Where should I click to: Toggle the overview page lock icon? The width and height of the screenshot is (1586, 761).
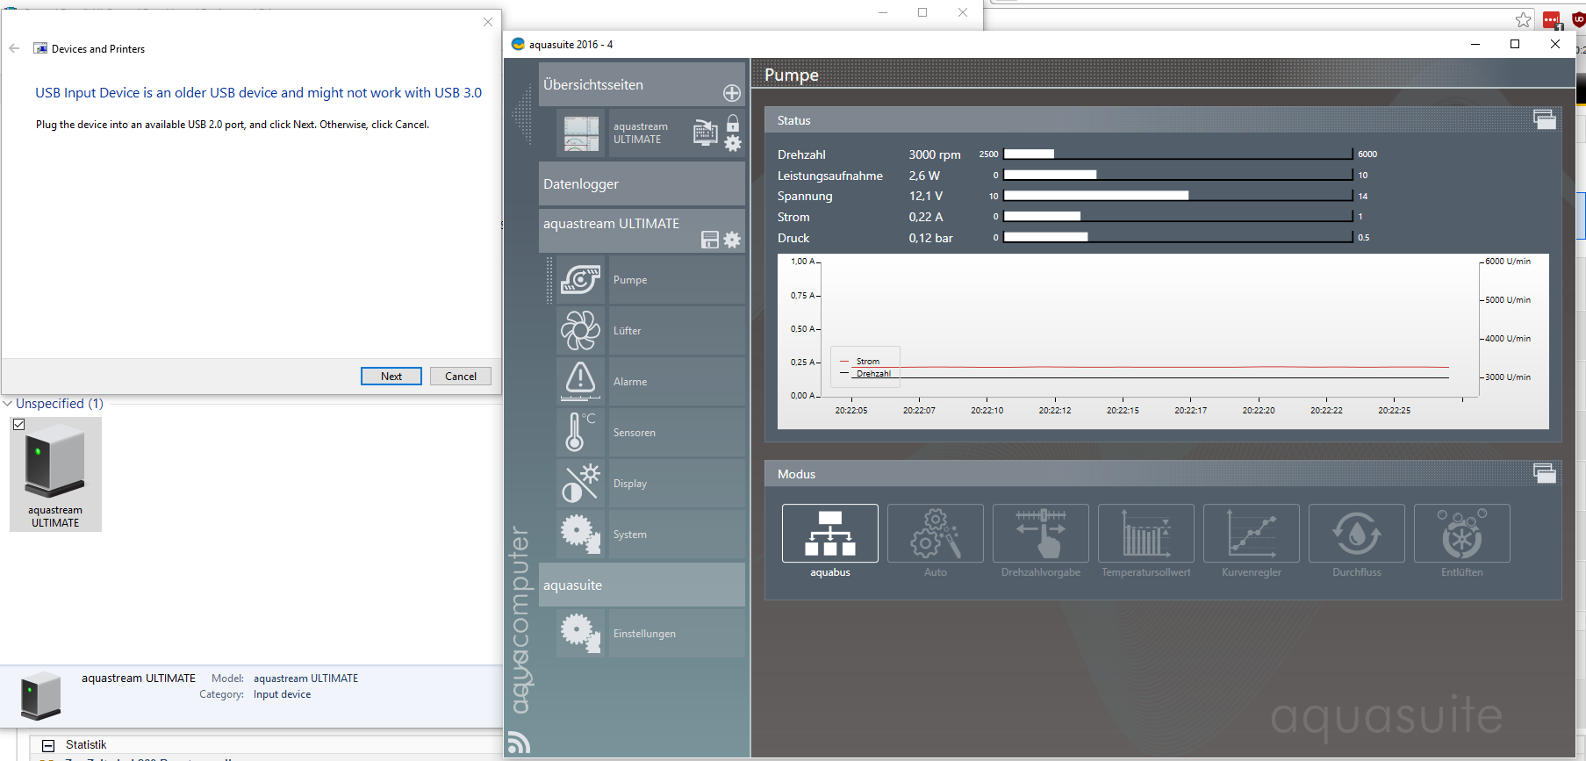click(x=733, y=124)
